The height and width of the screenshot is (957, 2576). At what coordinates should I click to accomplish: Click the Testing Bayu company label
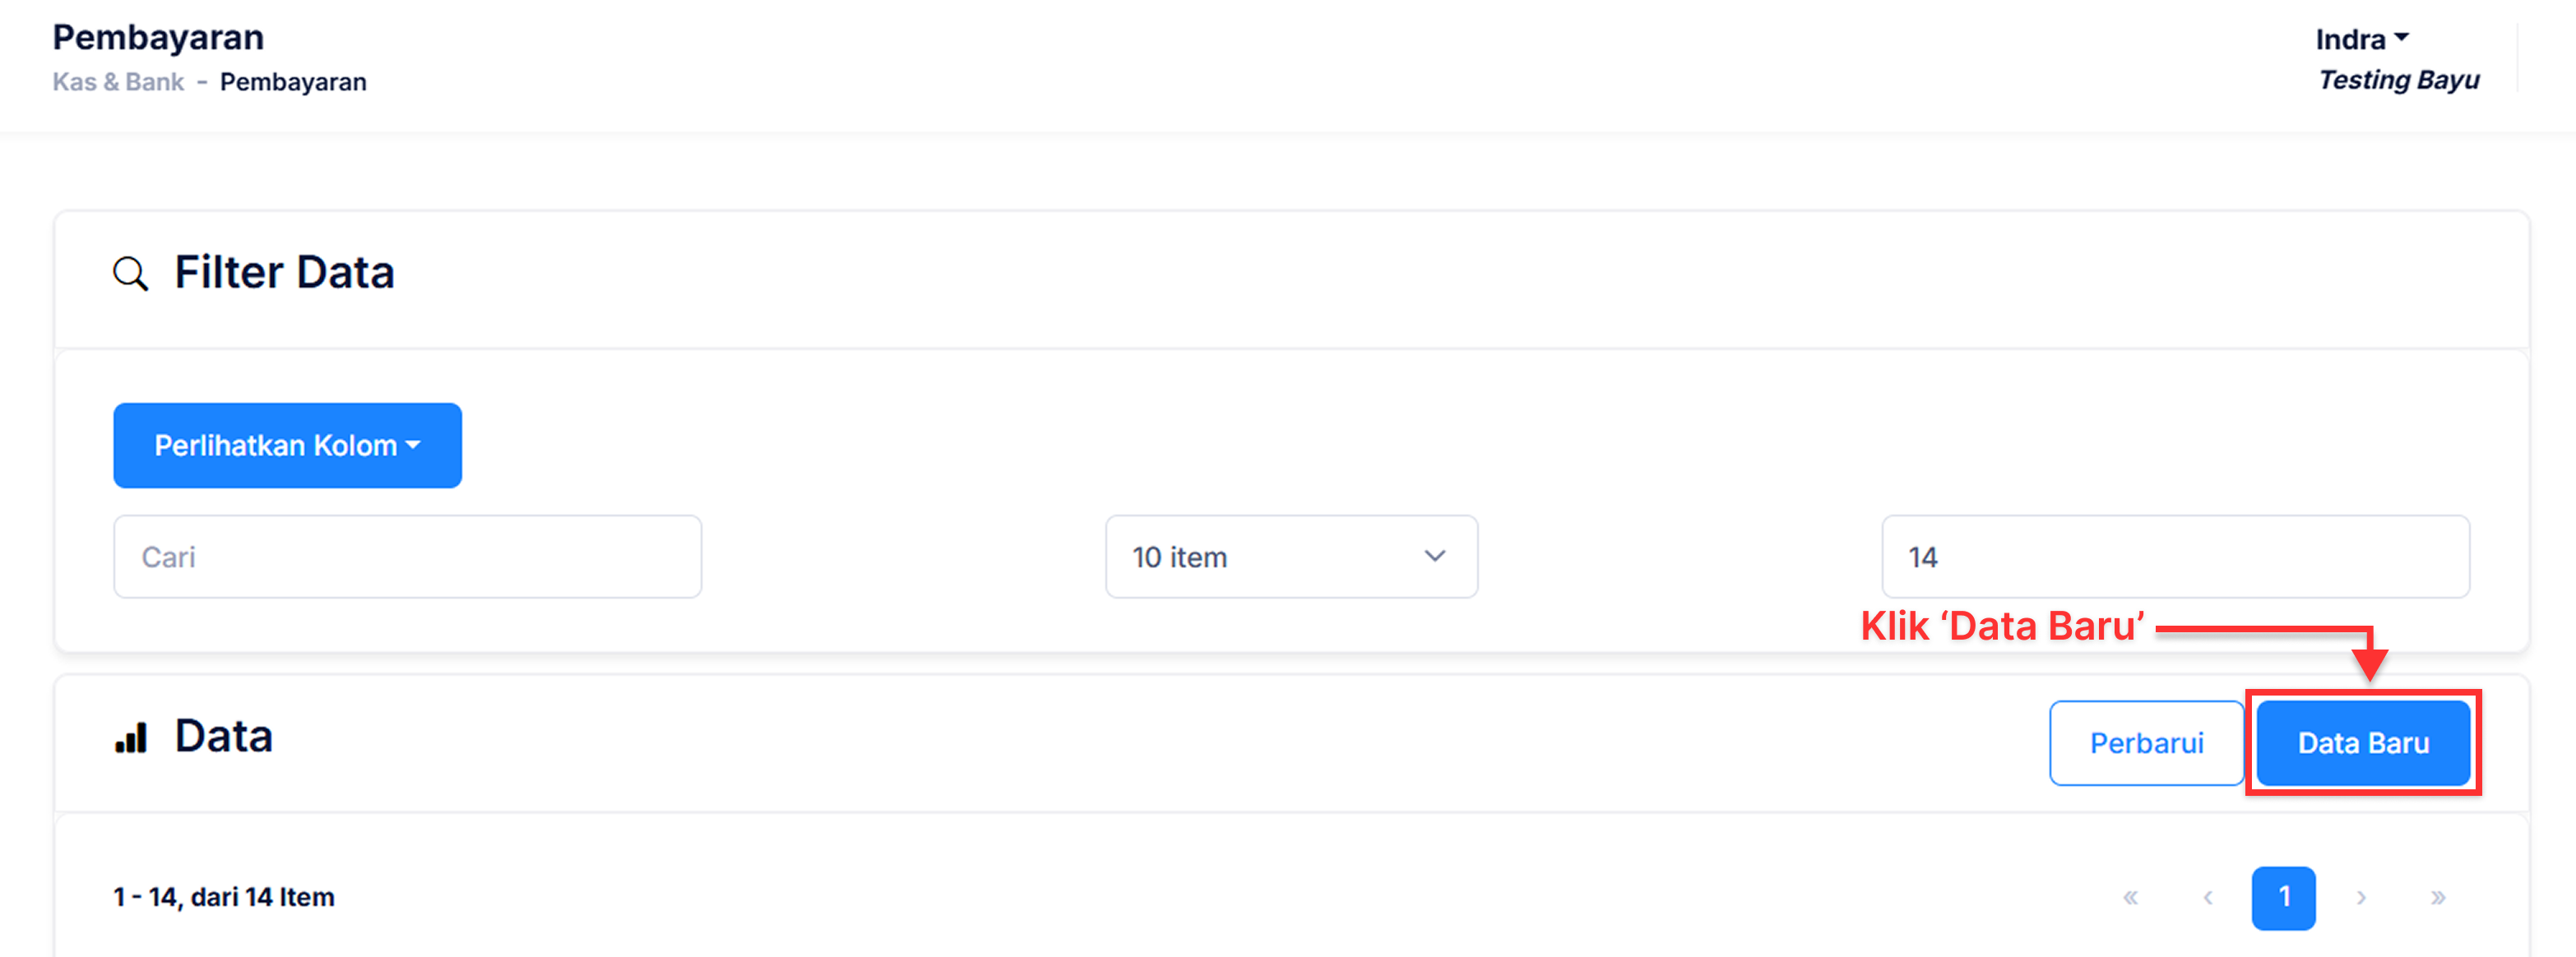pos(2398,80)
